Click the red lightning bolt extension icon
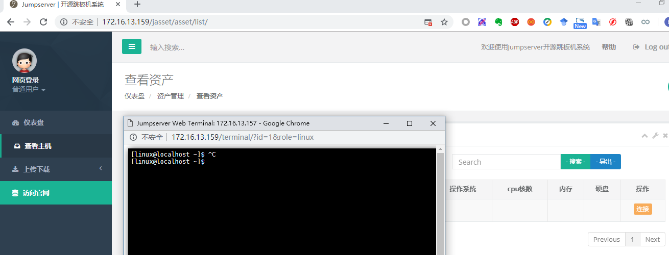The width and height of the screenshot is (669, 255). [613, 22]
